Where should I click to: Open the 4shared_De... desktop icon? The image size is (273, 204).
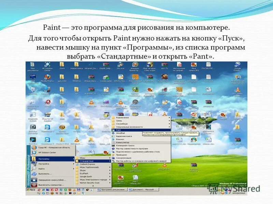pyautogui.click(x=91, y=66)
